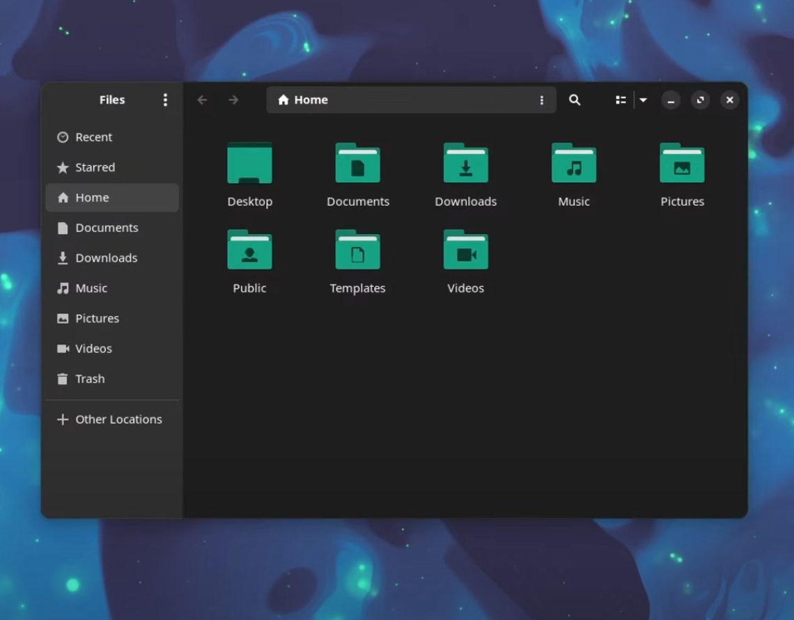Viewport: 794px width, 620px height.
Task: Open the path bar options menu
Action: 543,100
